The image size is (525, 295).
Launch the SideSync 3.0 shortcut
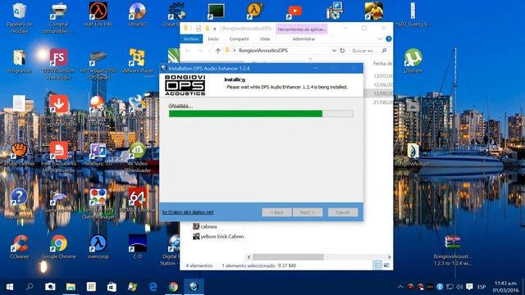(x=98, y=155)
